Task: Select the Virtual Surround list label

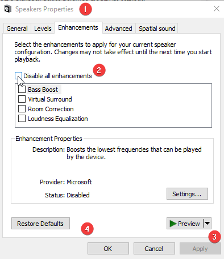Action: click(x=50, y=99)
